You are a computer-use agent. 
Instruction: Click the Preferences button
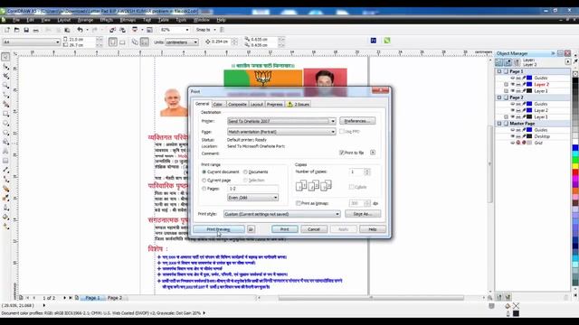(x=357, y=121)
